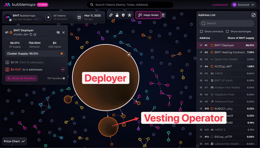Click the Address List expand icon

(x=253, y=15)
